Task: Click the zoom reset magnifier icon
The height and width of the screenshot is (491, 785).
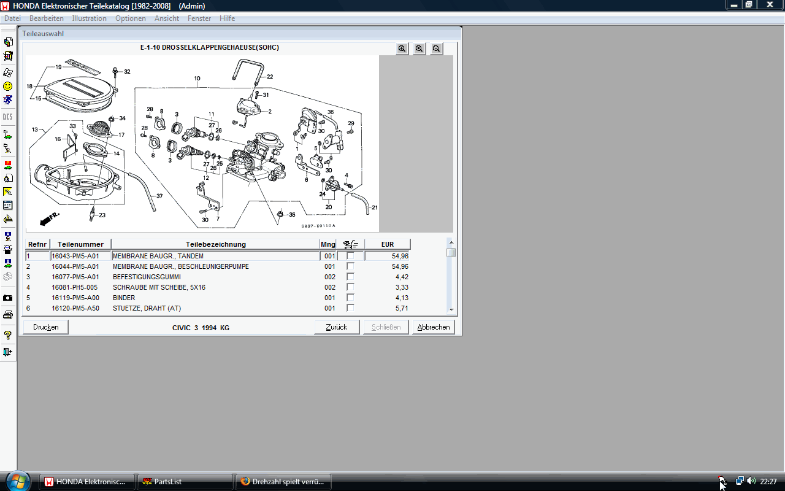Action: point(419,49)
